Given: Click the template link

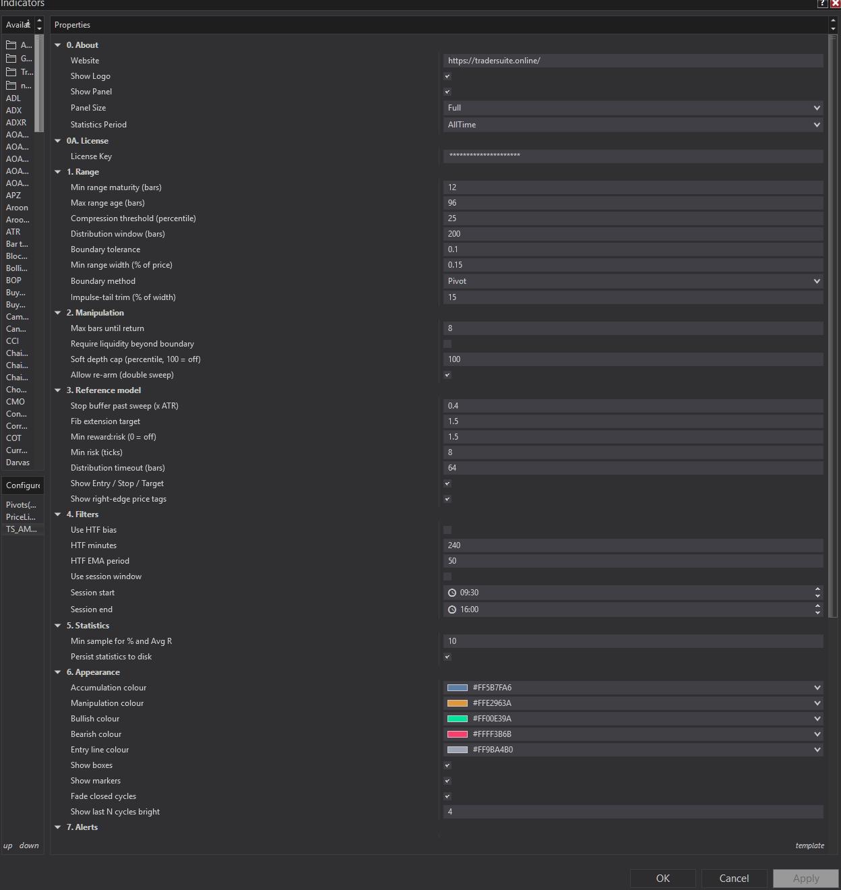Looking at the screenshot, I should pyautogui.click(x=809, y=845).
